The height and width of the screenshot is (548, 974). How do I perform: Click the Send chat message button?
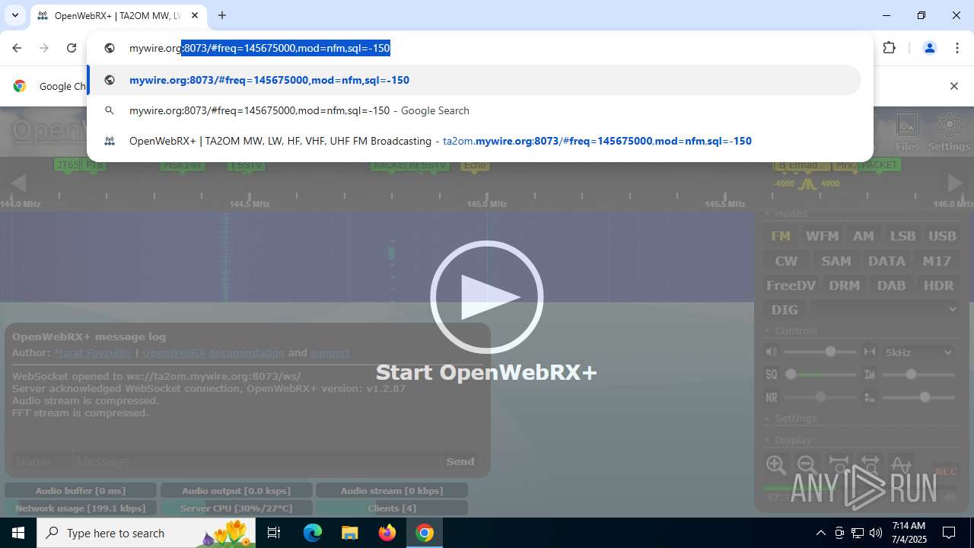pos(460,461)
